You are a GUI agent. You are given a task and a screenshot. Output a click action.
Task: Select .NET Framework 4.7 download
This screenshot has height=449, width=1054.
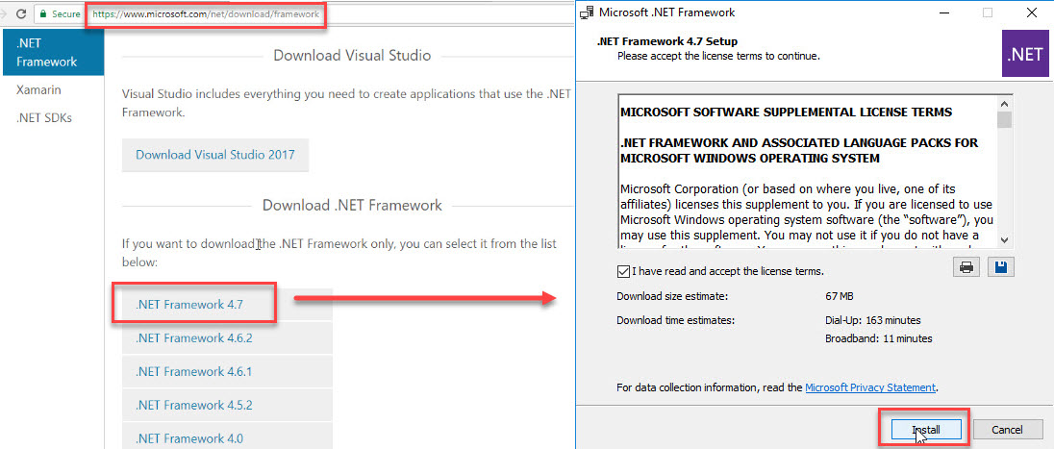227,305
